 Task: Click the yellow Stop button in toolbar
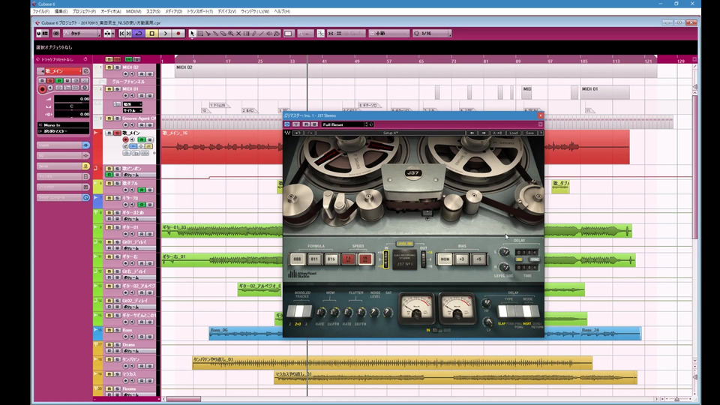(152, 34)
